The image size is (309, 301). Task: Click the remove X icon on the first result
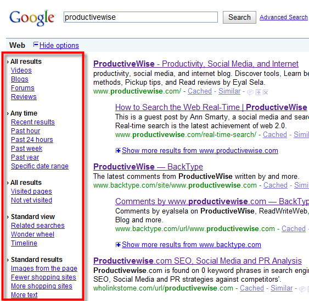pos(266,92)
